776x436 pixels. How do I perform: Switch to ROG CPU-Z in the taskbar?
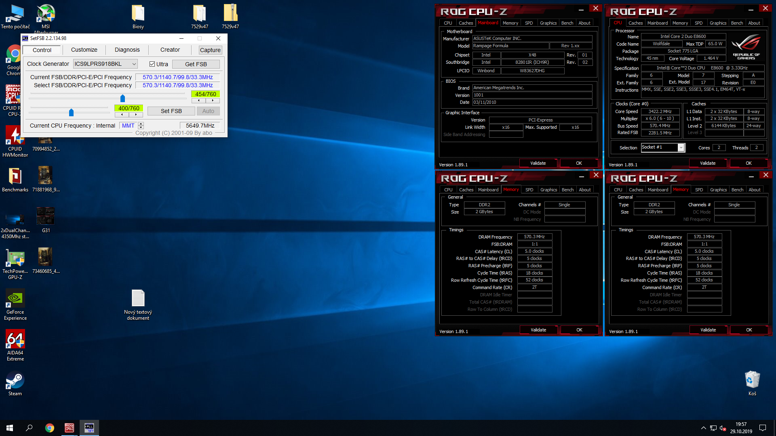tap(69, 428)
